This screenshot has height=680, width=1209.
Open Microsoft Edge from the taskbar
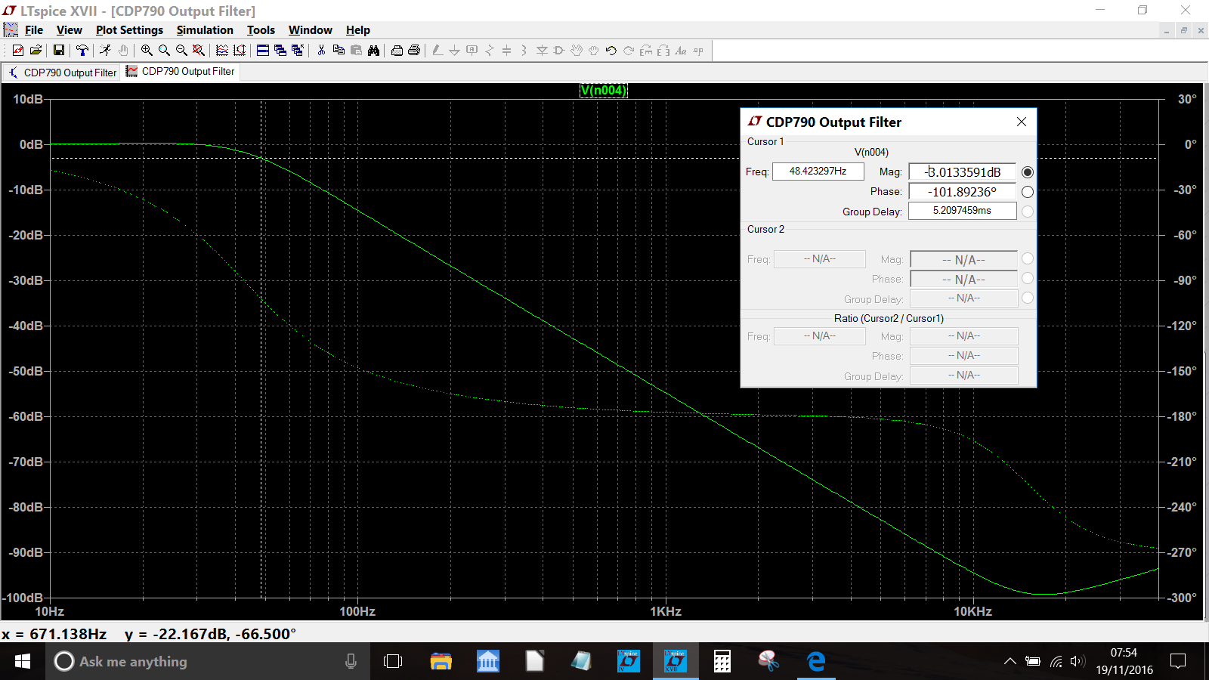pyautogui.click(x=816, y=662)
